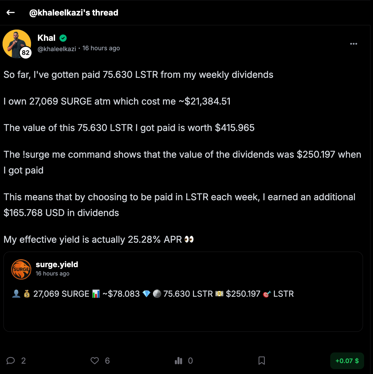
Task: Open the surge.yield author name
Action: click(x=57, y=264)
